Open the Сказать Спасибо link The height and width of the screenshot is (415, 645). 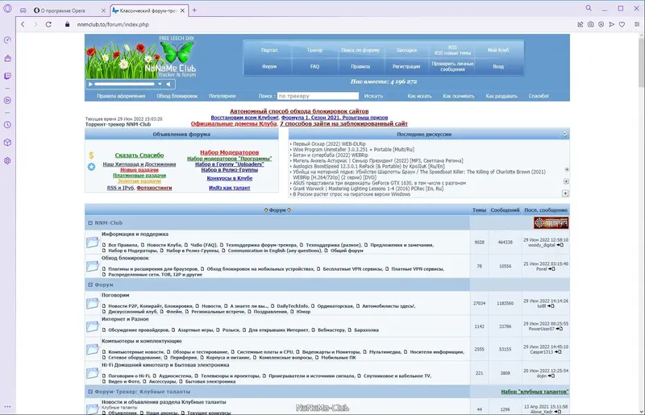(x=139, y=155)
